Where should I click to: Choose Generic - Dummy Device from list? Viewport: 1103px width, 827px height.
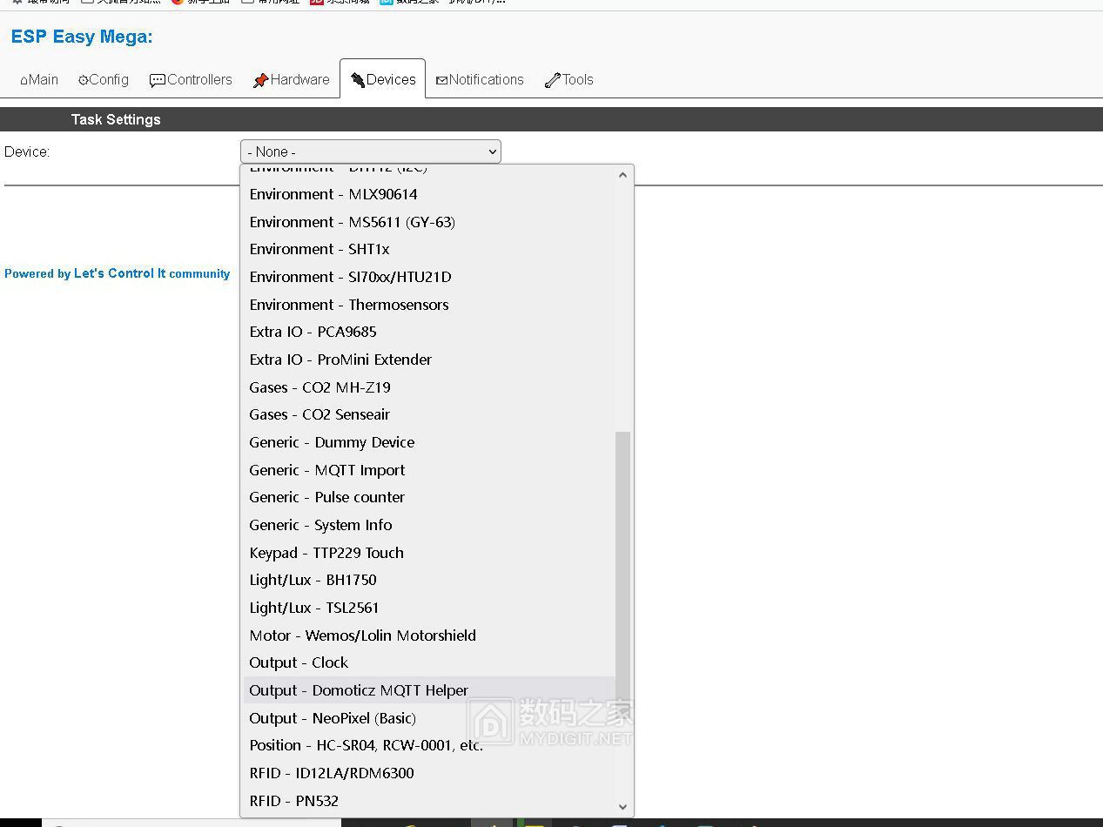pyautogui.click(x=332, y=442)
